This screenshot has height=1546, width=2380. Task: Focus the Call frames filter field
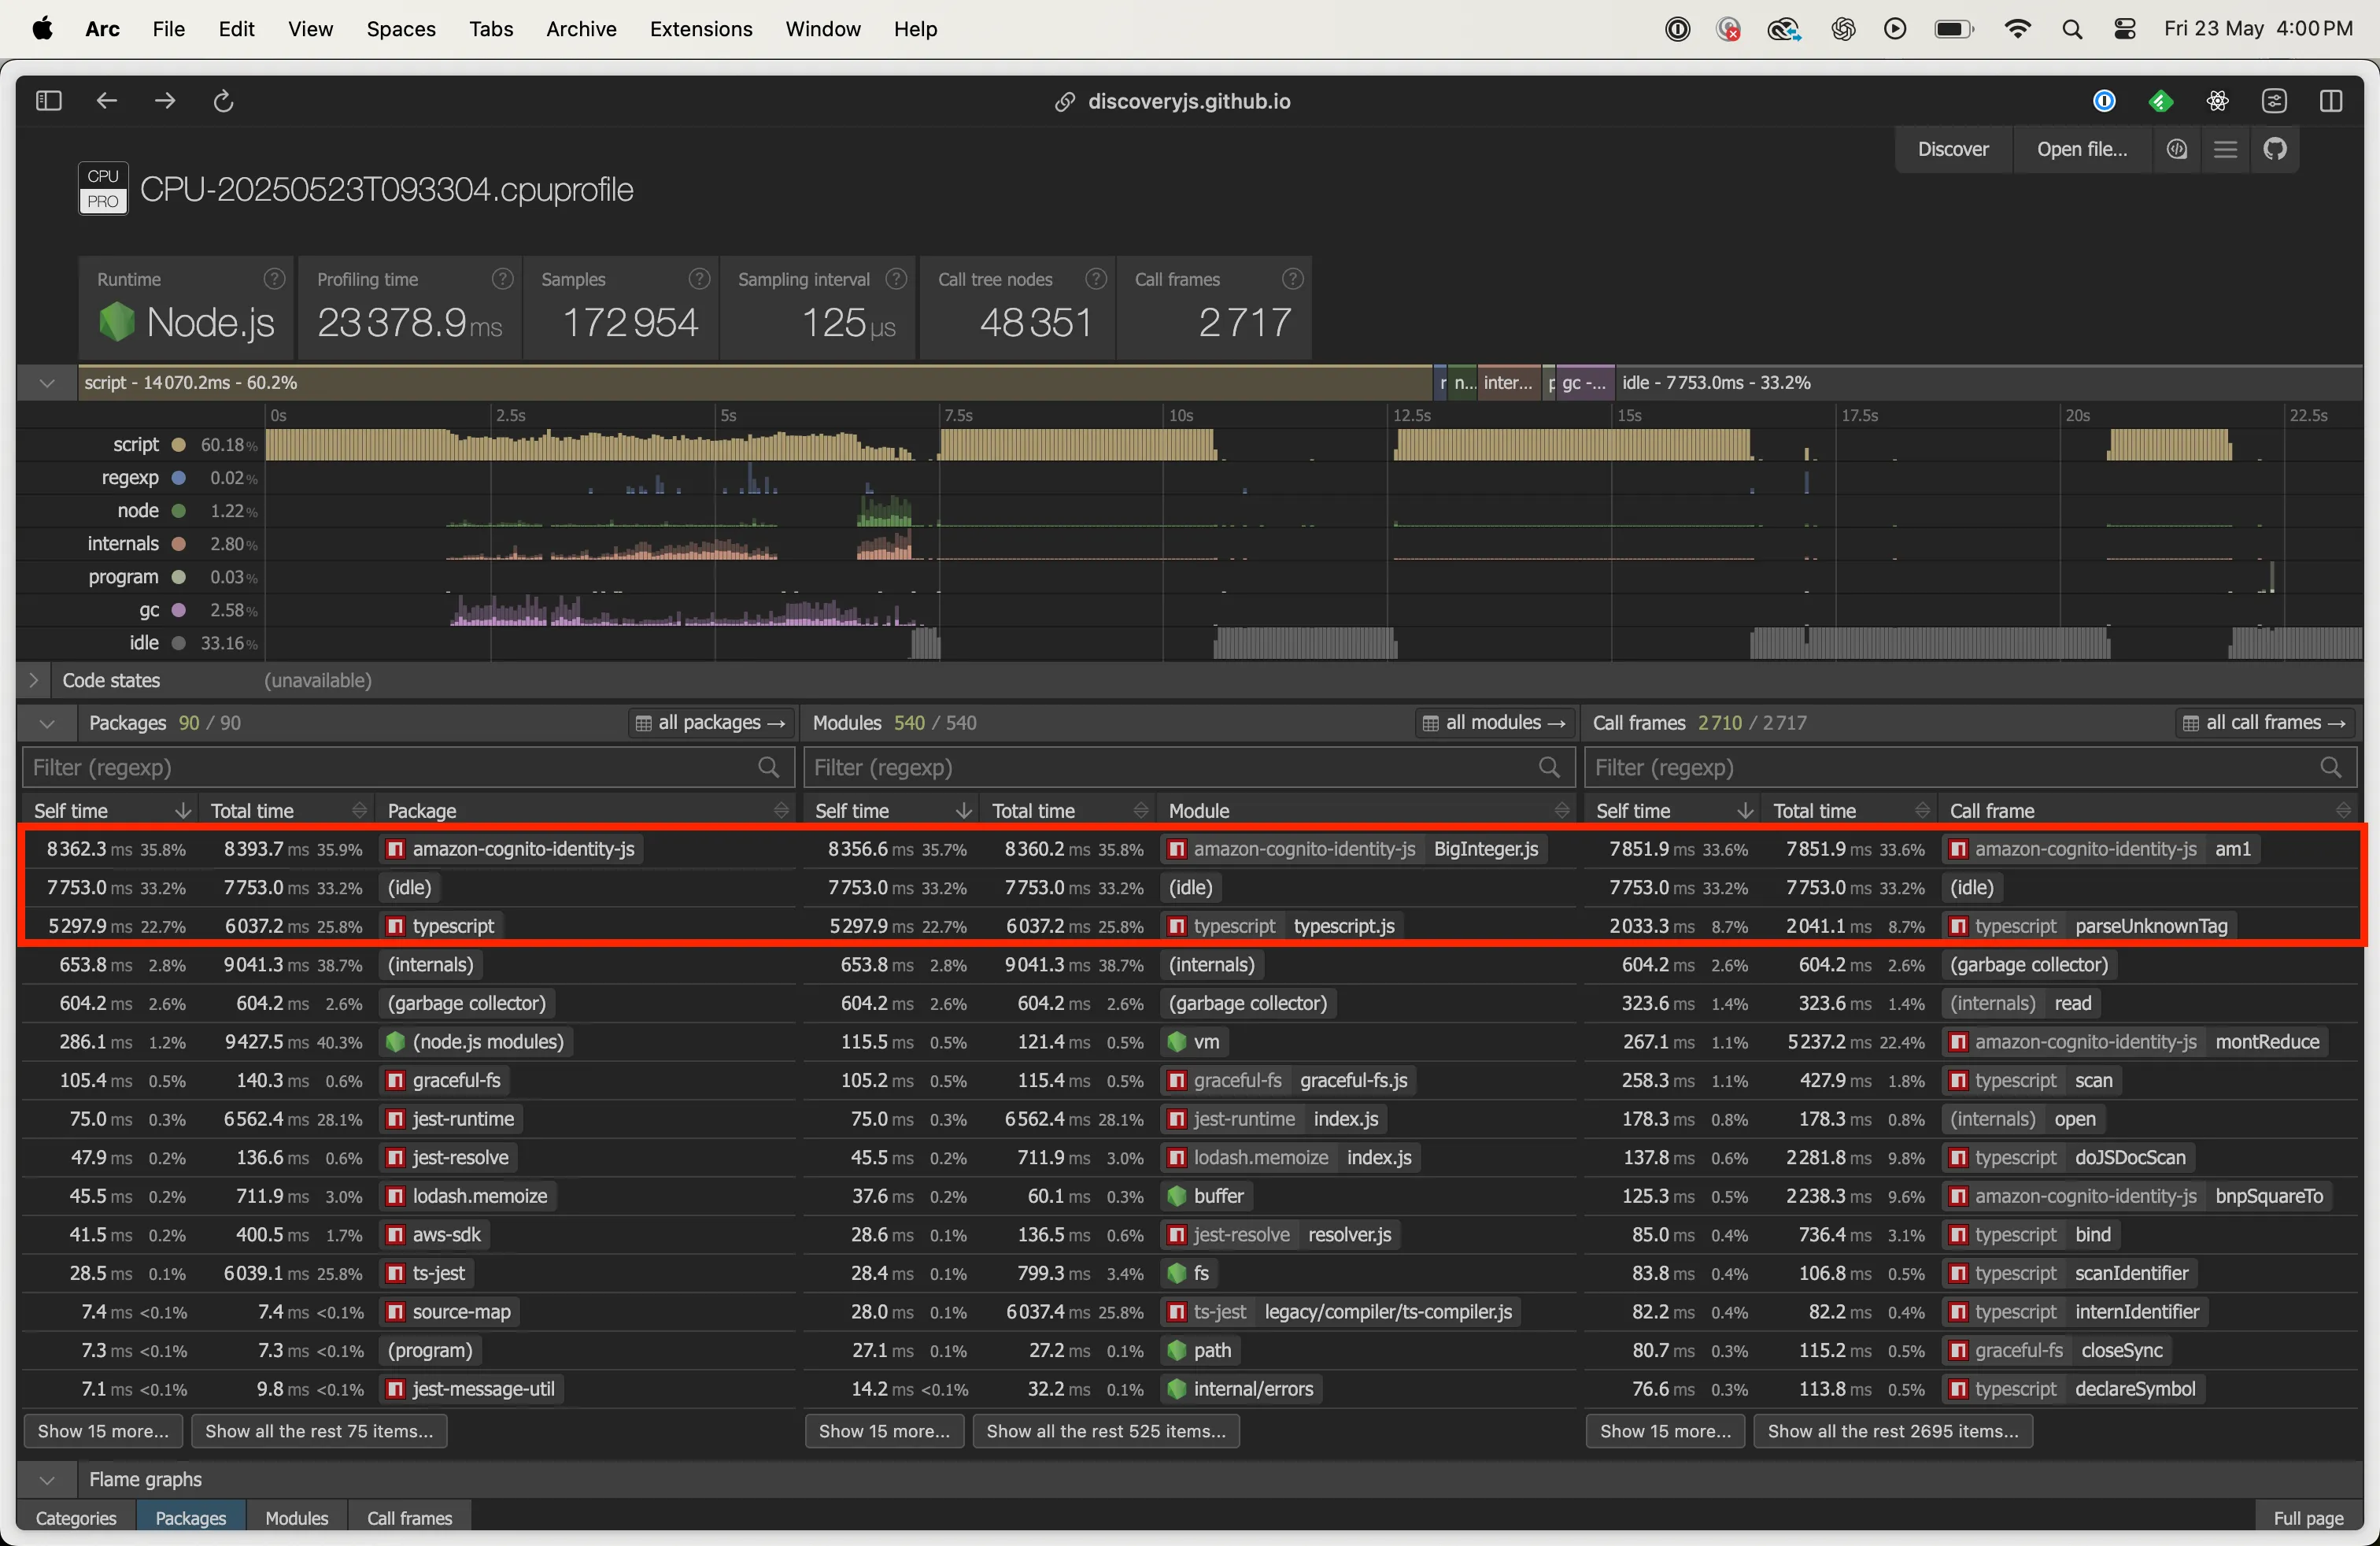[x=1970, y=767]
